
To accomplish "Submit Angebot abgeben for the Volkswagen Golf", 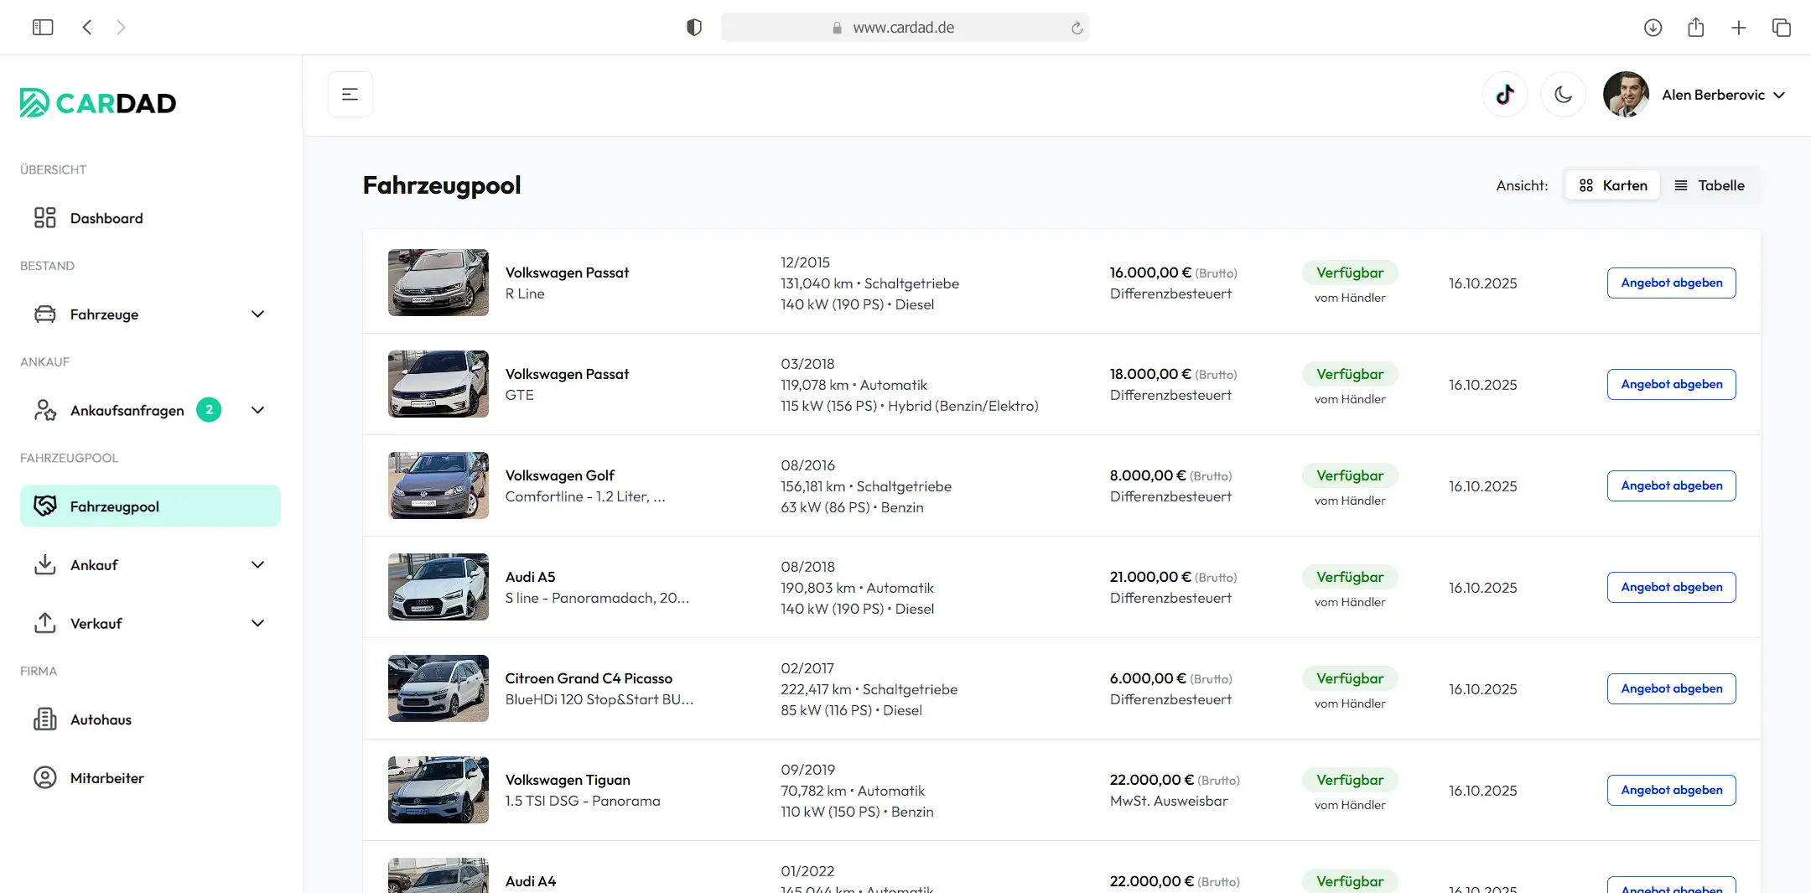I will click(1670, 485).
